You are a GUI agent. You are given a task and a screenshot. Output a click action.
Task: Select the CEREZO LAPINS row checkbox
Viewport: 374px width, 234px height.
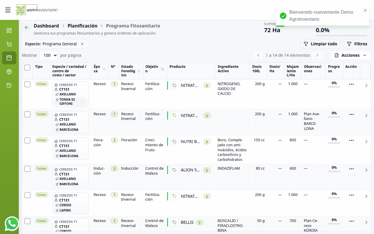[27, 195]
